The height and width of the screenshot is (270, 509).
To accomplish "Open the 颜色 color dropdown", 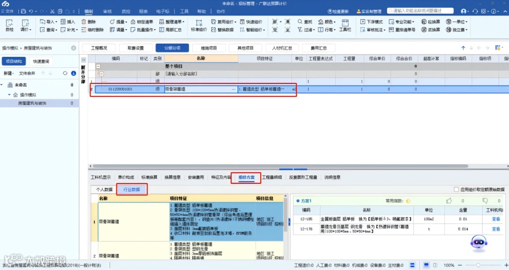I will (x=327, y=22).
